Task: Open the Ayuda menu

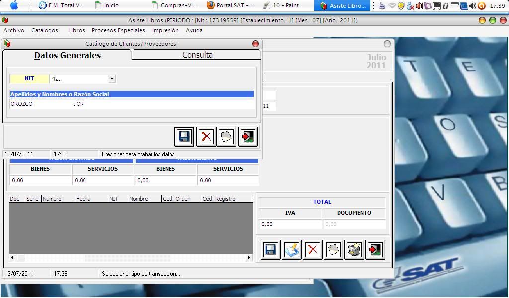Action: pos(194,30)
